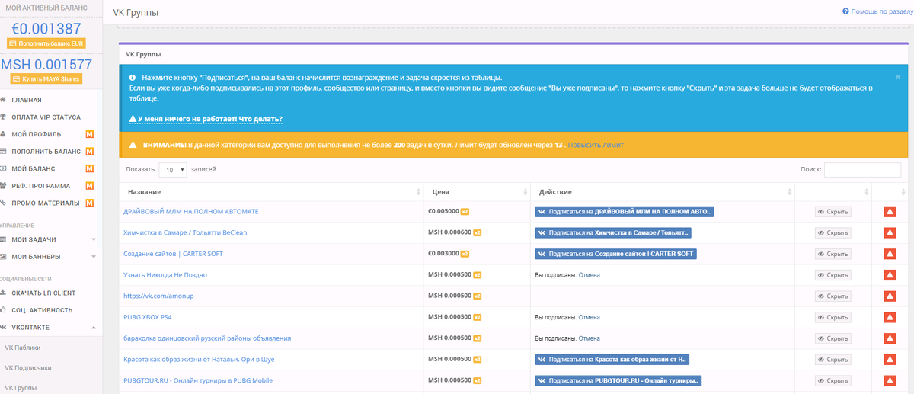The image size is (914, 394).
Task: Click the M badge next to ПРОМО-МАТЕРИАЛЫ
Action: [x=90, y=203]
